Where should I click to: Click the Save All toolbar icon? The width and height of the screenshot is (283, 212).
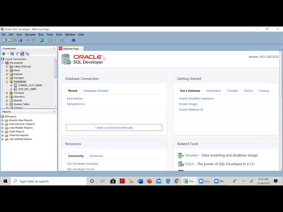click(20, 40)
